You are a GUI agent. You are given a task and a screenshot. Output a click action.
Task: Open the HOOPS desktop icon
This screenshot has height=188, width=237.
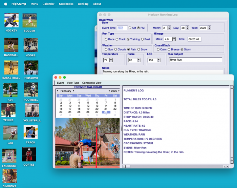click(x=30, y=45)
